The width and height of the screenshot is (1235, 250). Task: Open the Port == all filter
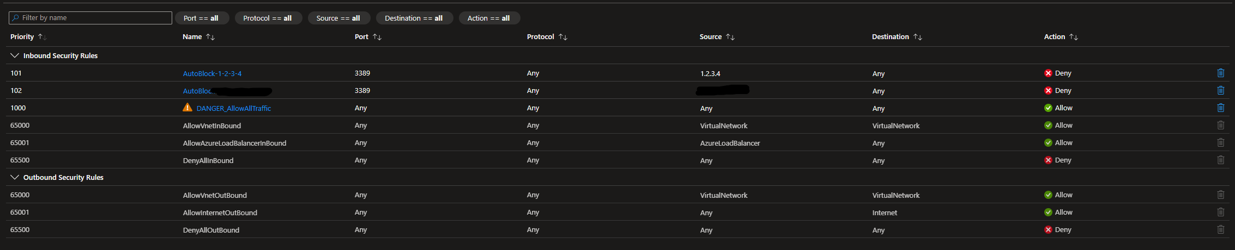click(201, 18)
